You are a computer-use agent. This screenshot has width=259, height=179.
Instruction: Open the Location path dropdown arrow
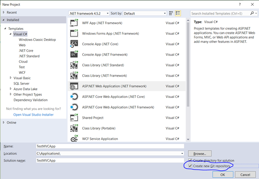point(182,153)
